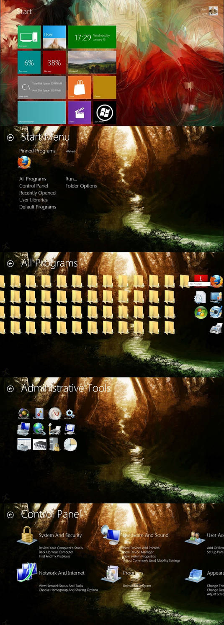
Task: Open Recently Opened list
Action: click(x=37, y=193)
